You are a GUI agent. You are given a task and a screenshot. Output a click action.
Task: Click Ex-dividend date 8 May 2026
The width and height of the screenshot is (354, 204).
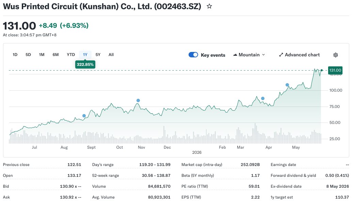coord(338,186)
